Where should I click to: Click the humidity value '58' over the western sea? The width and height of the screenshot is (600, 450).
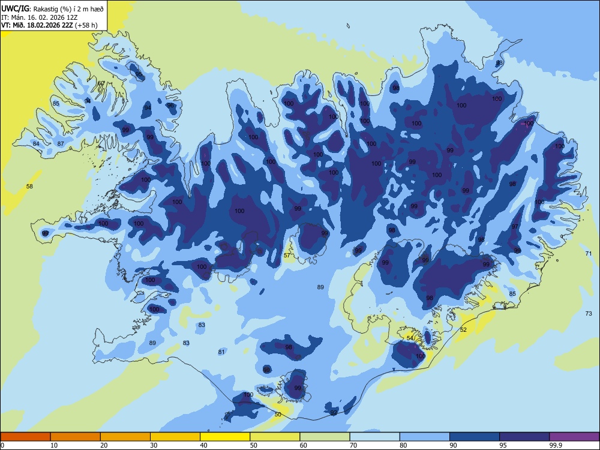point(29,187)
